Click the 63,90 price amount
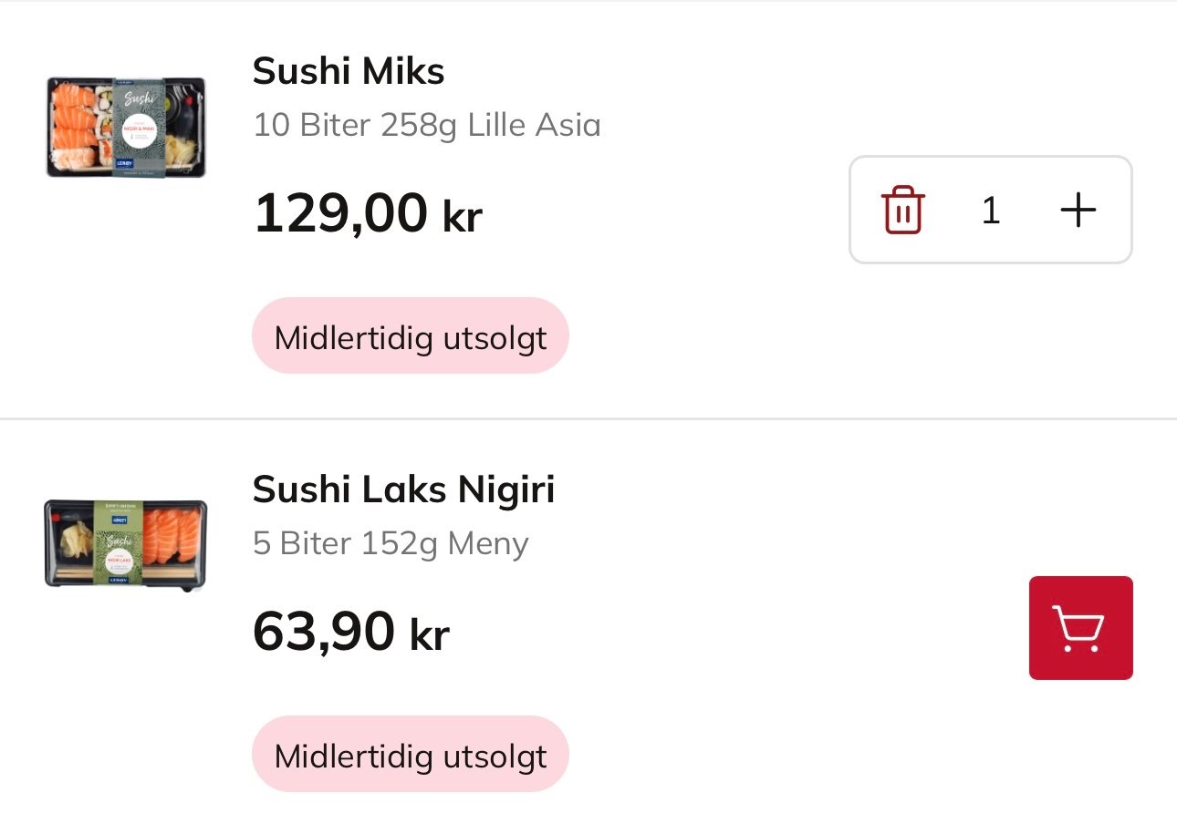Image resolution: width=1177 pixels, height=824 pixels. click(x=324, y=632)
